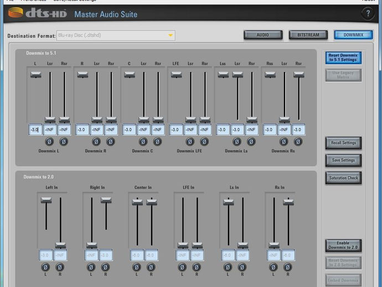This screenshot has width=382, height=287.
Task: Grab the Left In left-output fader
Action: [46, 200]
